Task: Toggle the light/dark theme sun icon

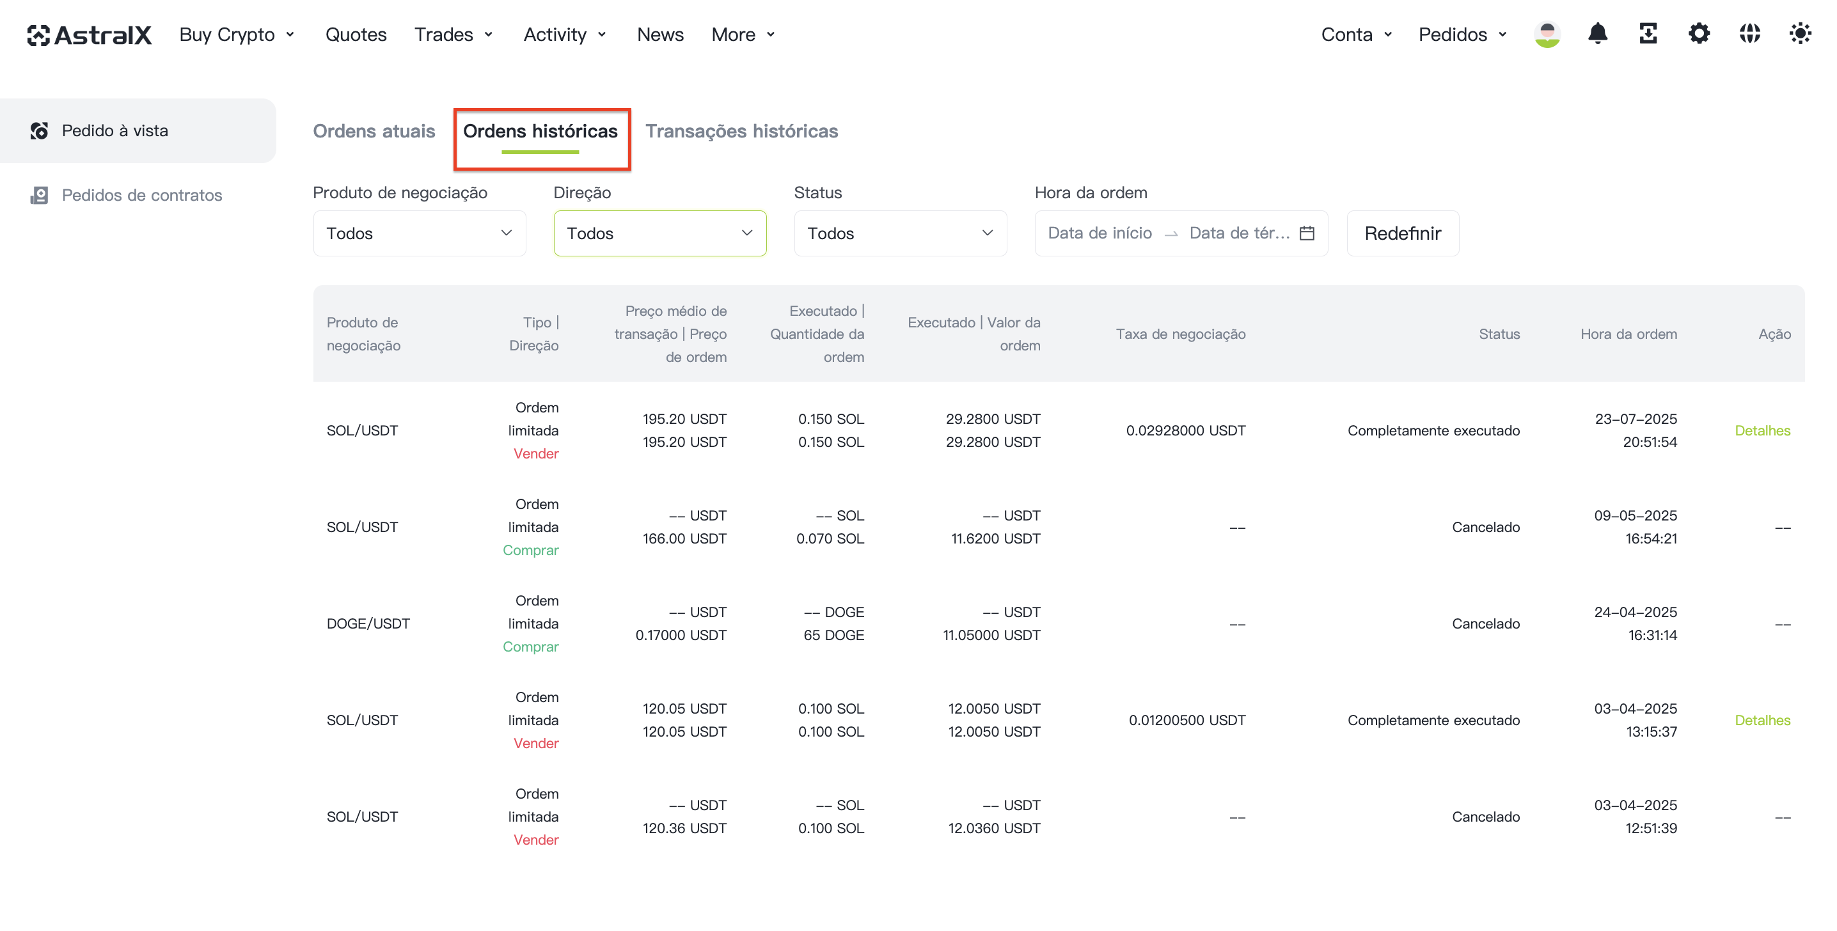Action: pos(1800,33)
